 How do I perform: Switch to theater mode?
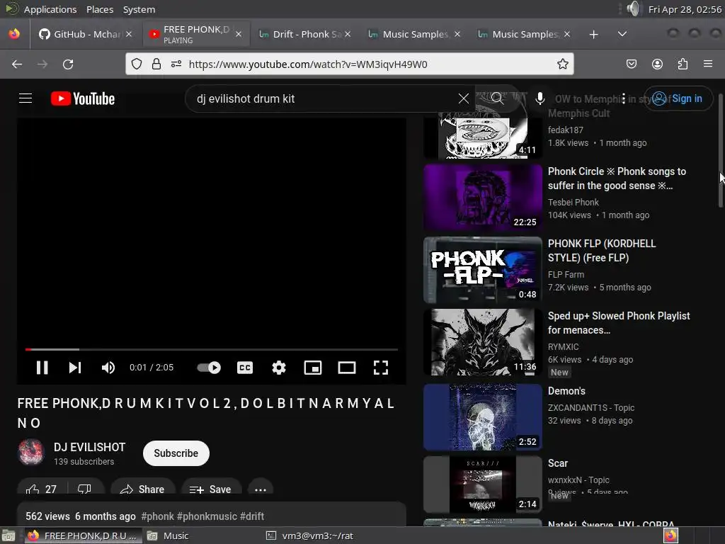(347, 368)
